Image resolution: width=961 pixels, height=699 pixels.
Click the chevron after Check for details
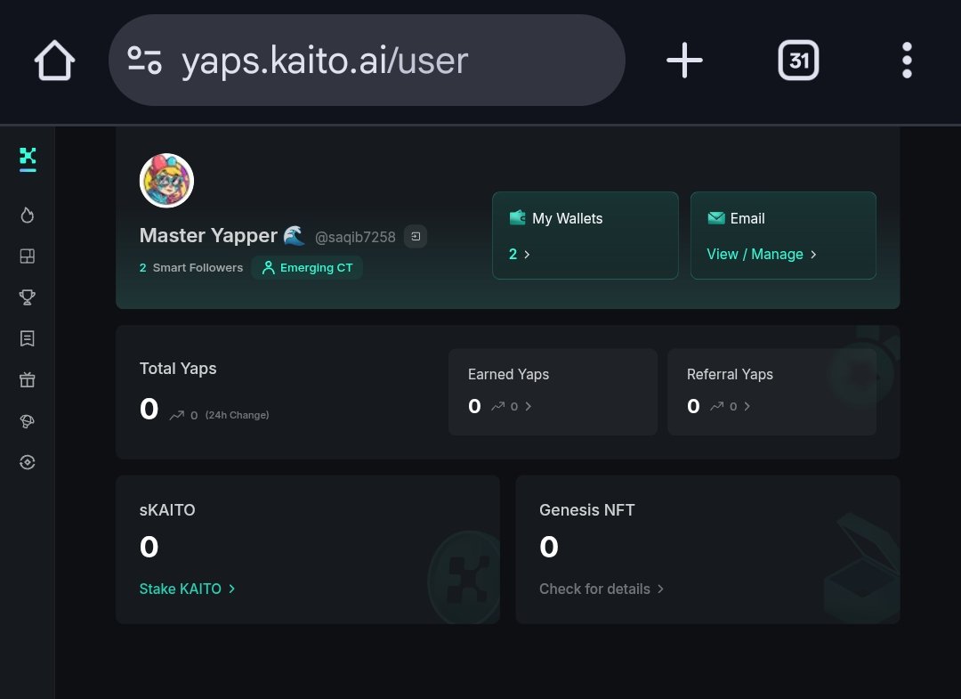pos(660,589)
